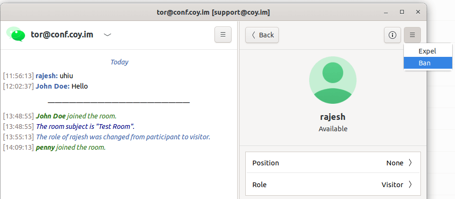Expand the chevron next to tor@conf.coy.im

(x=107, y=35)
